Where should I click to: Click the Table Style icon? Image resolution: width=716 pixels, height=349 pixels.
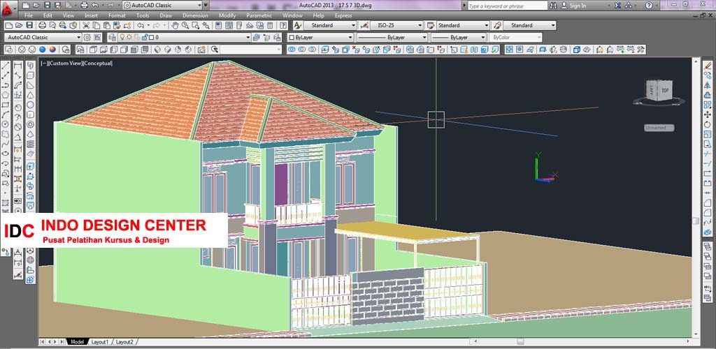430,26
